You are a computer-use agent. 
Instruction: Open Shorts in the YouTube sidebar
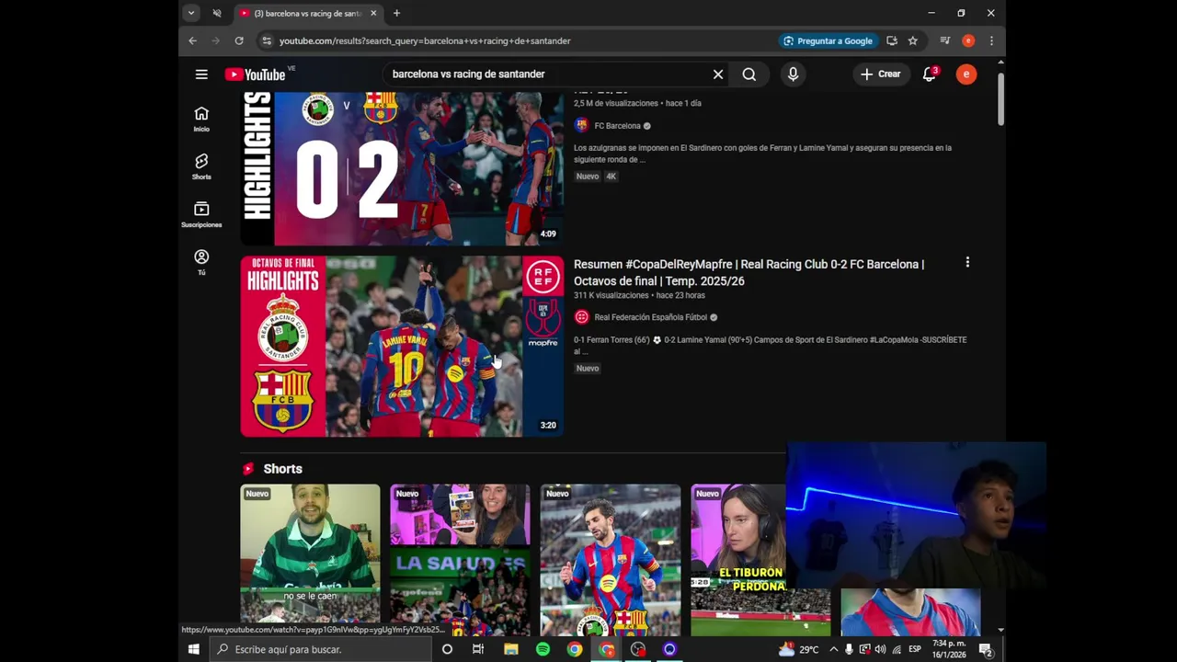pyautogui.click(x=201, y=166)
